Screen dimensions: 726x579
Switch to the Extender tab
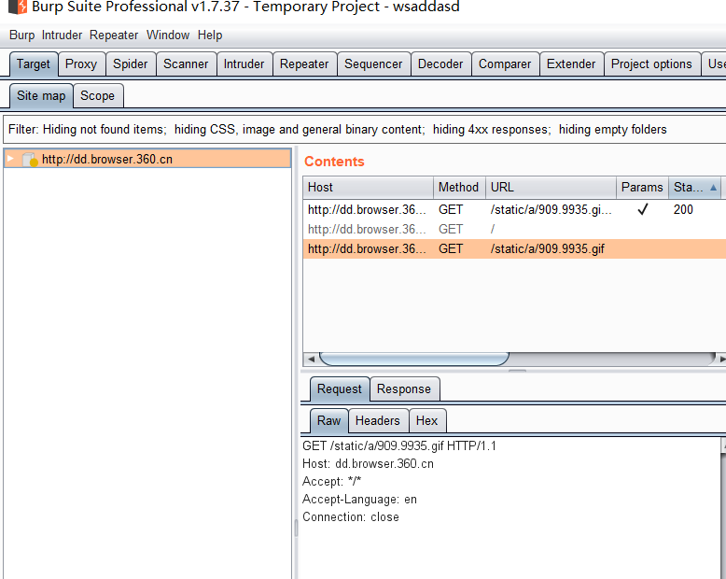571,64
